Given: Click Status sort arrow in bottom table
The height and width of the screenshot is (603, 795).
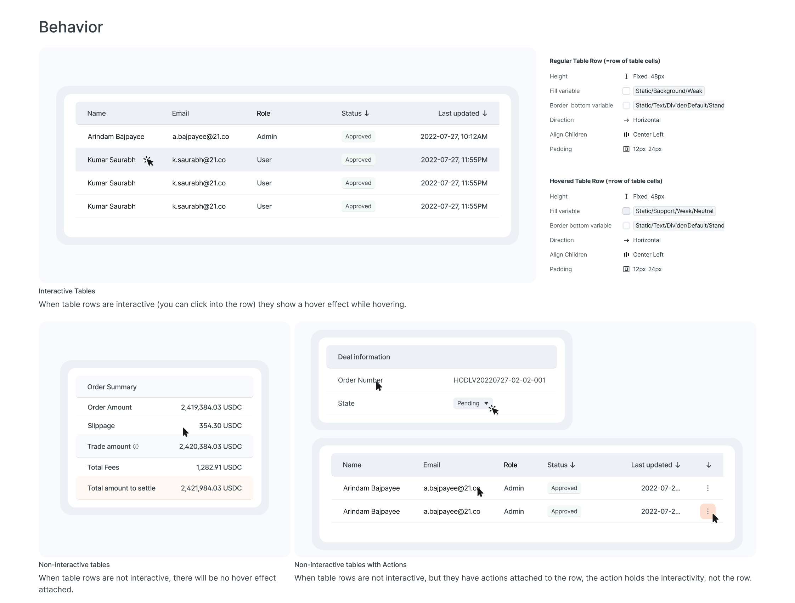Looking at the screenshot, I should pos(573,465).
